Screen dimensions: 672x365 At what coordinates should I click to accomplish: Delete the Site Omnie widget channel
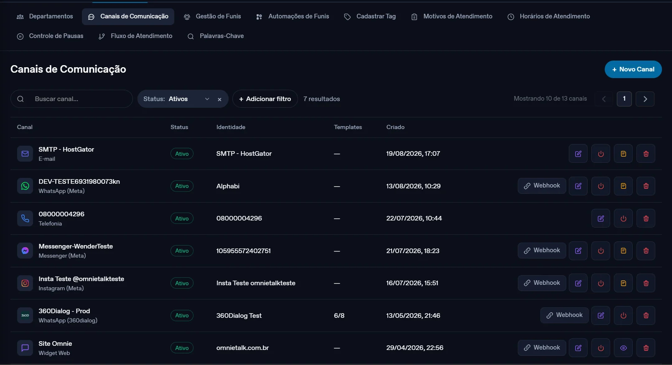coord(646,348)
